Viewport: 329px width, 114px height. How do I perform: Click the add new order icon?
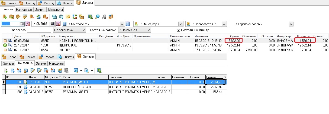coord(5,17)
